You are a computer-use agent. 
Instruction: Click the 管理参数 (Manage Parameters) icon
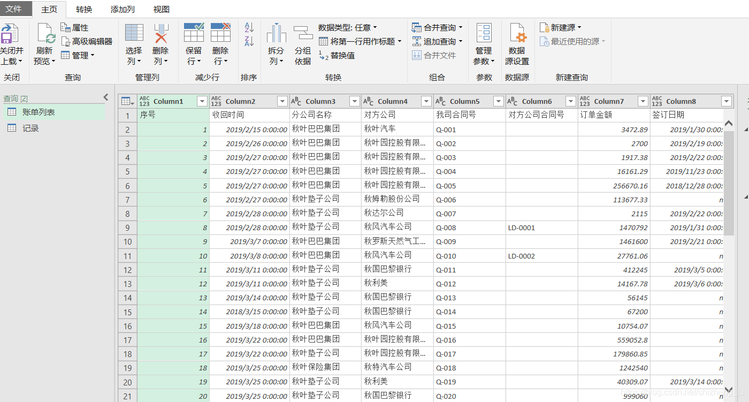click(484, 33)
